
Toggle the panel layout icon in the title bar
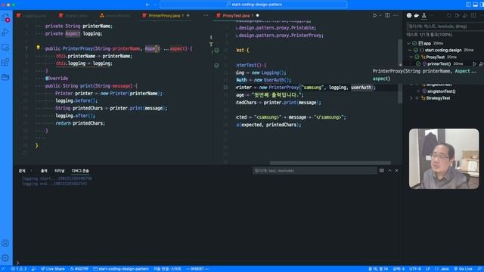point(476,5)
